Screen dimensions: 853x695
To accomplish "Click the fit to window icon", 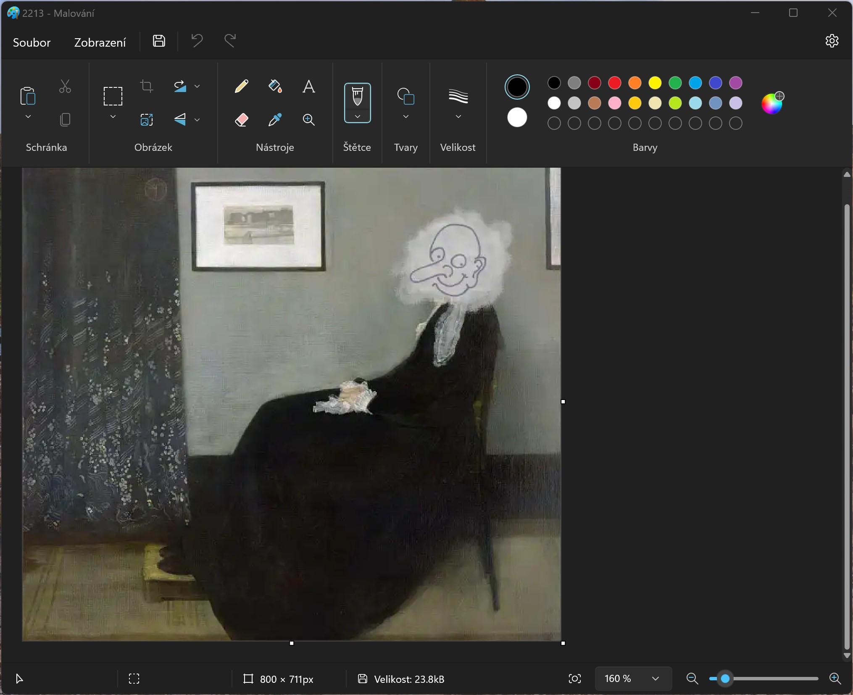I will (x=575, y=679).
